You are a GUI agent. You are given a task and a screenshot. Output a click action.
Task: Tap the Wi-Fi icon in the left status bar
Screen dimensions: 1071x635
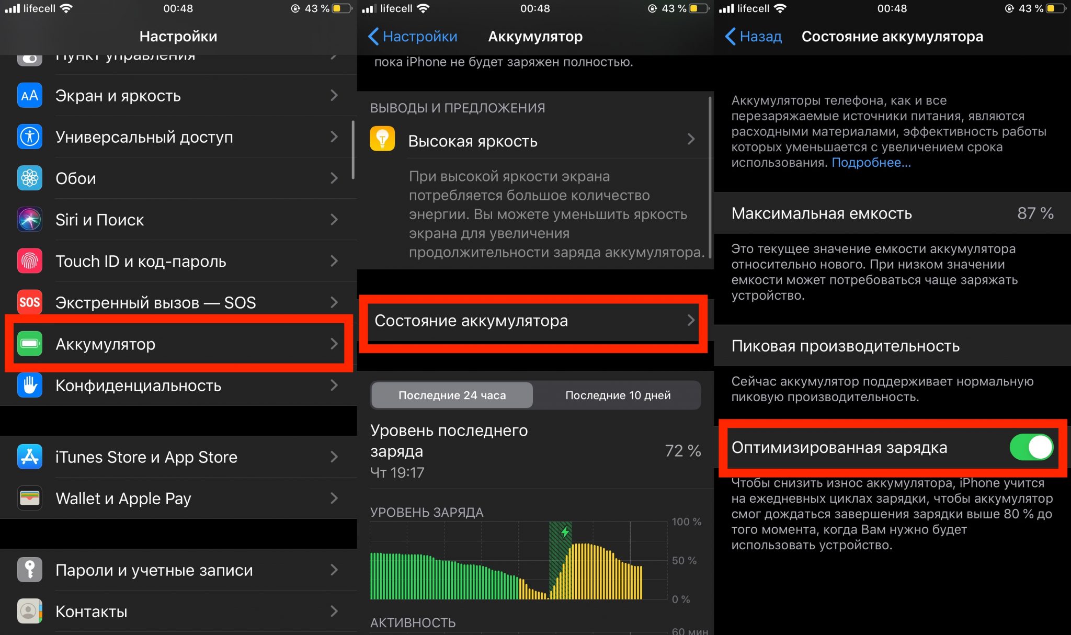coord(66,8)
